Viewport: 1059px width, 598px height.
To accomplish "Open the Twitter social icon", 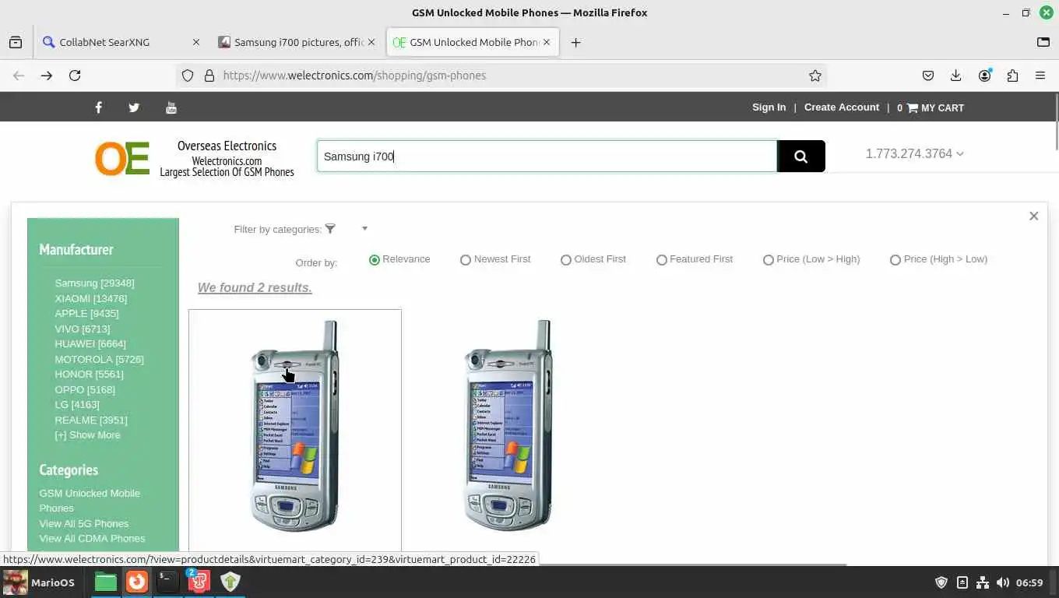I will pos(134,107).
